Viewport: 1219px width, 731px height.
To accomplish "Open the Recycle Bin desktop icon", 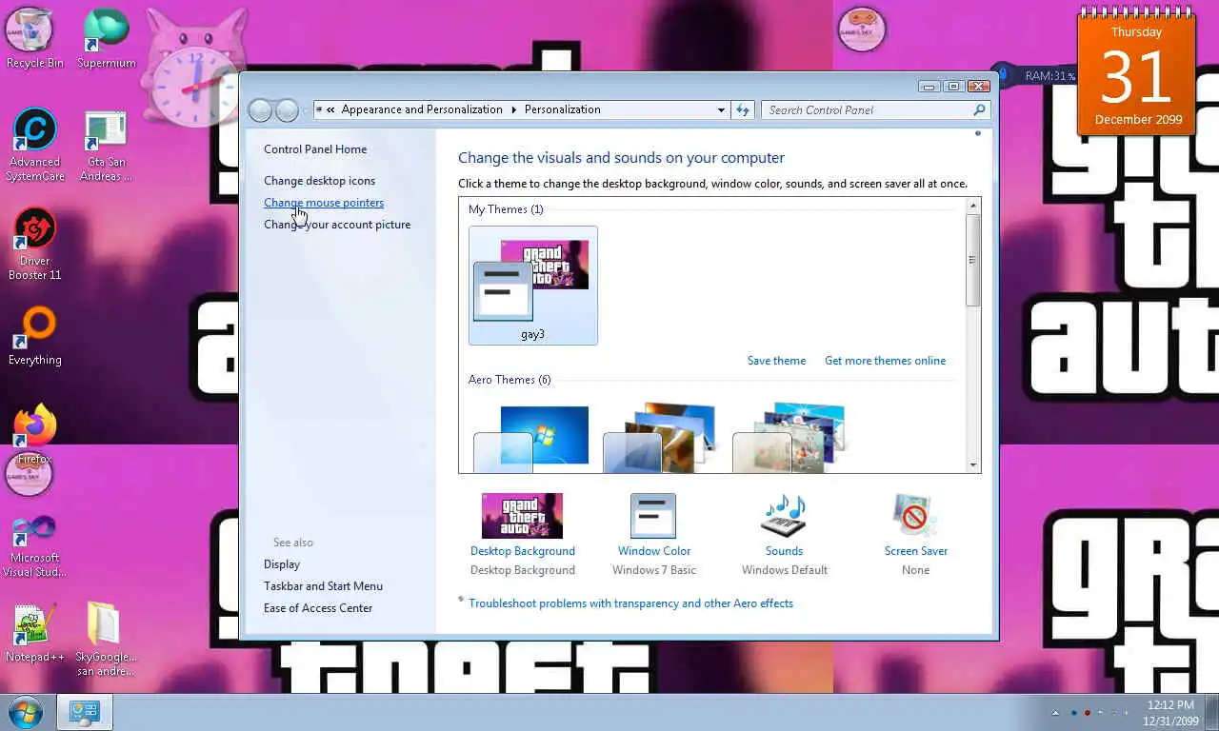I will coord(34,38).
